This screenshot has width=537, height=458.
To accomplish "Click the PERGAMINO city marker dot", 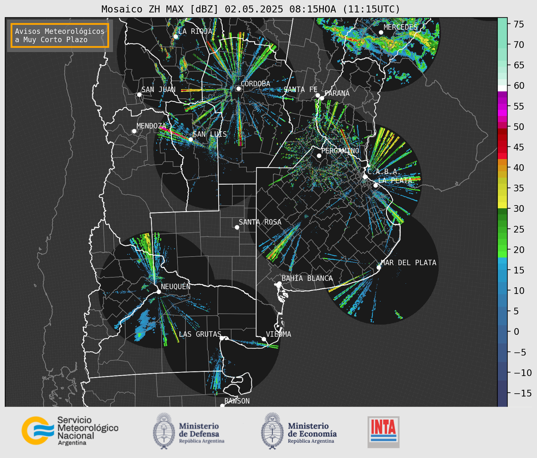I will click(319, 156).
